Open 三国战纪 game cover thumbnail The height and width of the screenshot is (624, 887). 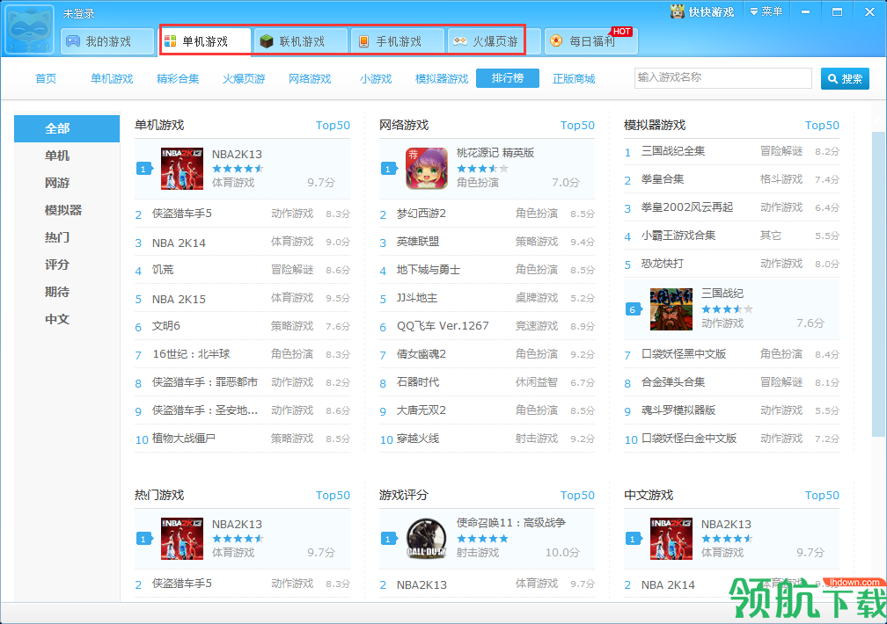671,309
